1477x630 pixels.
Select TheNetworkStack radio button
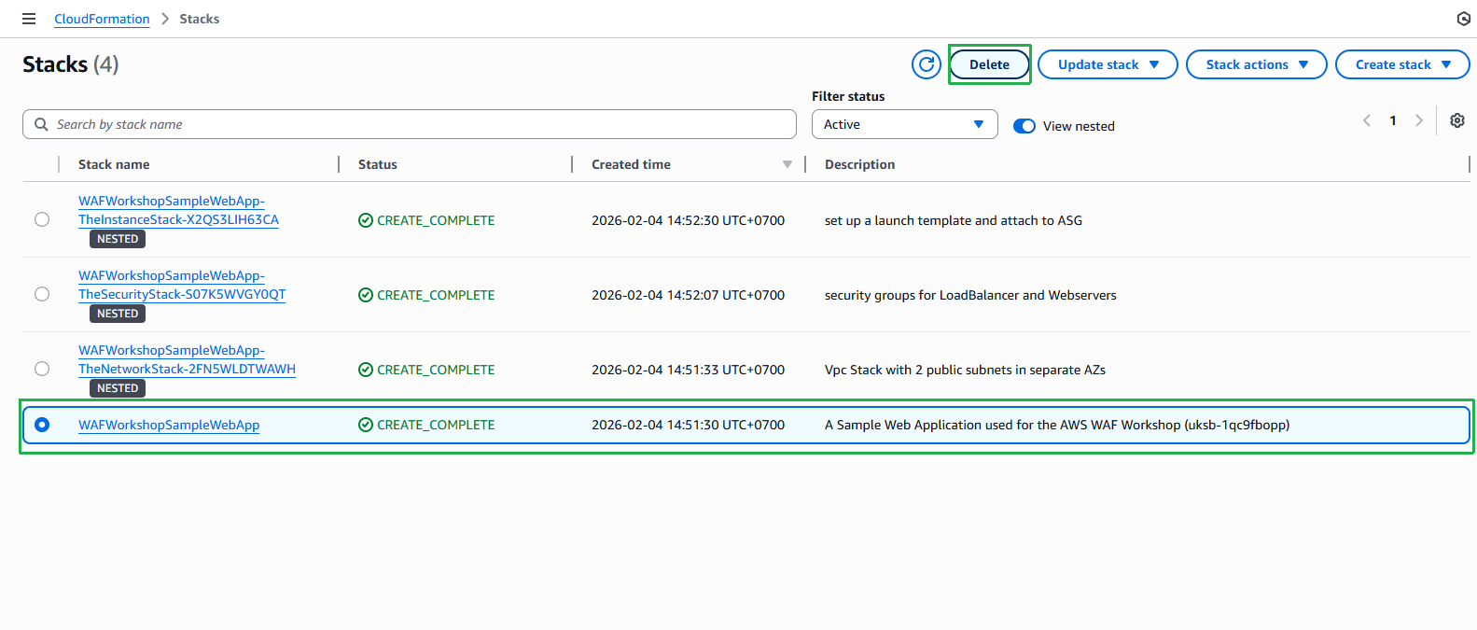point(42,369)
